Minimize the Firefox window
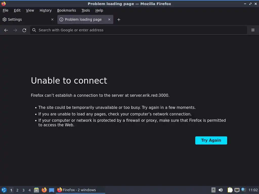Viewport: 259px width, 194px height. [245, 4]
